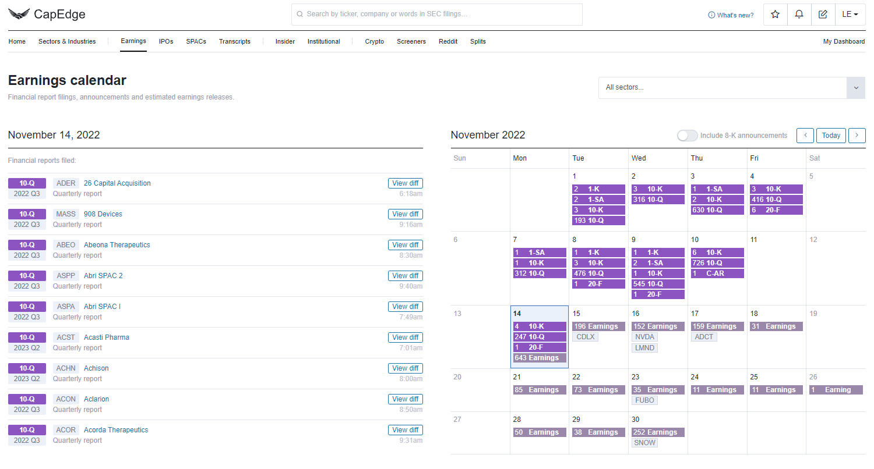Open Aclarion company link

(97, 399)
